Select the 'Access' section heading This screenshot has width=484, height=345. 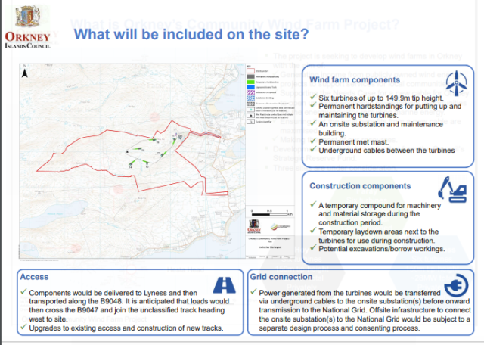pos(35,277)
